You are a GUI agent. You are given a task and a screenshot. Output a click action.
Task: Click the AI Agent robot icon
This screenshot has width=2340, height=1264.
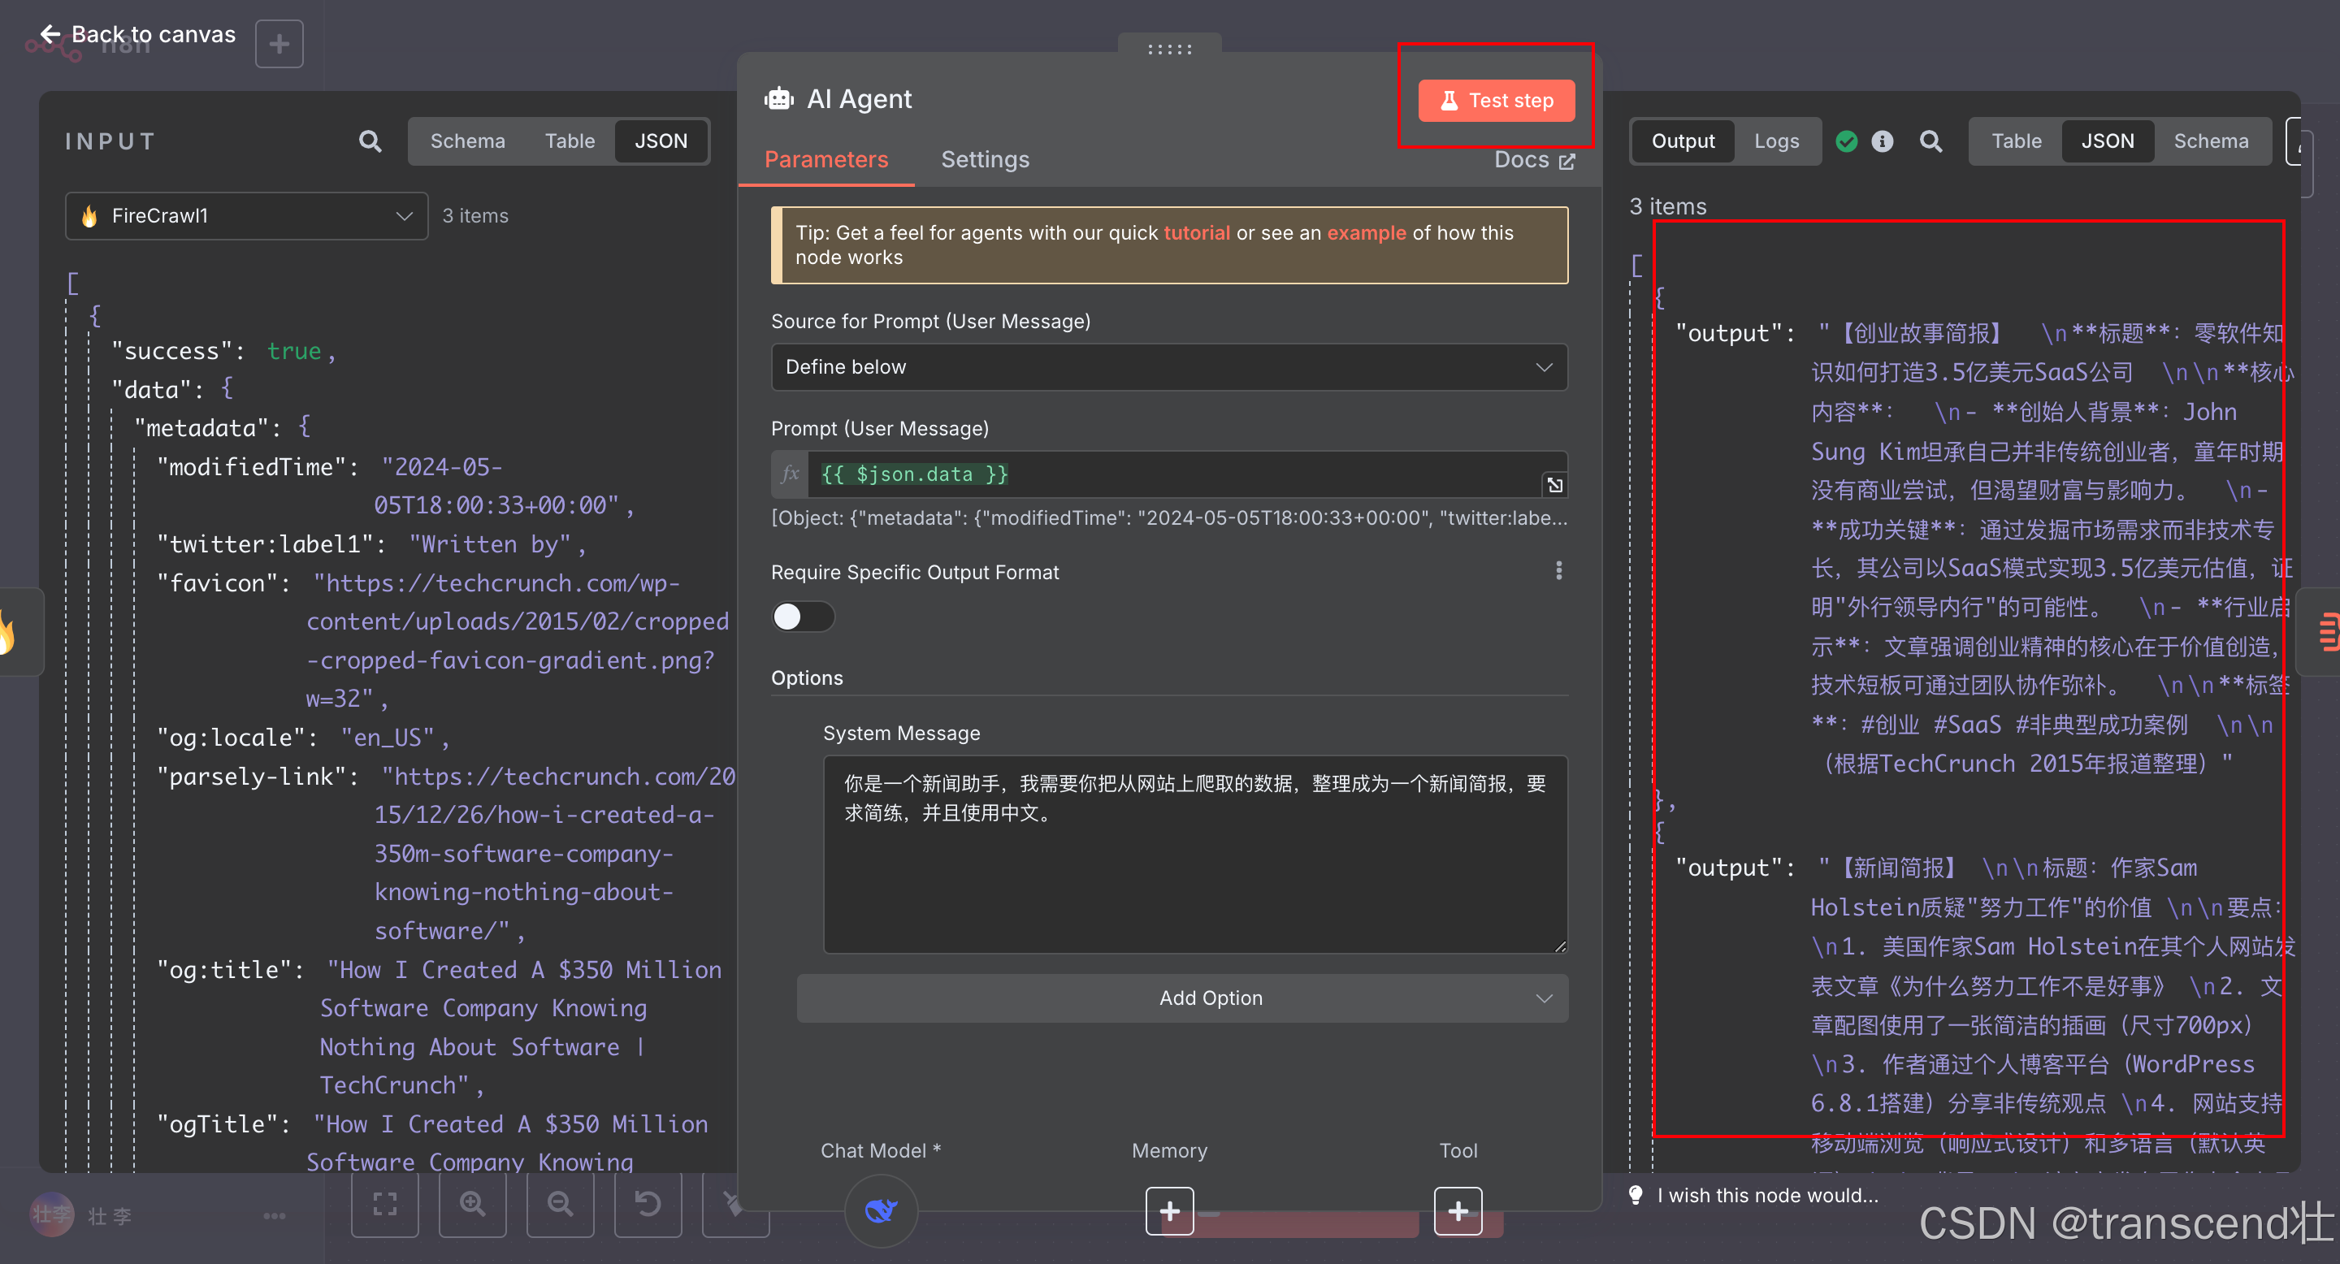click(x=778, y=98)
